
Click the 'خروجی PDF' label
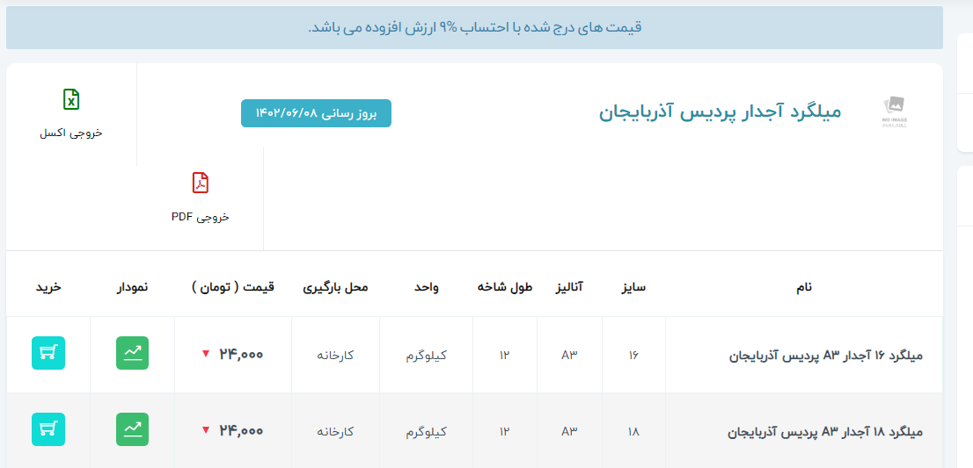(201, 217)
